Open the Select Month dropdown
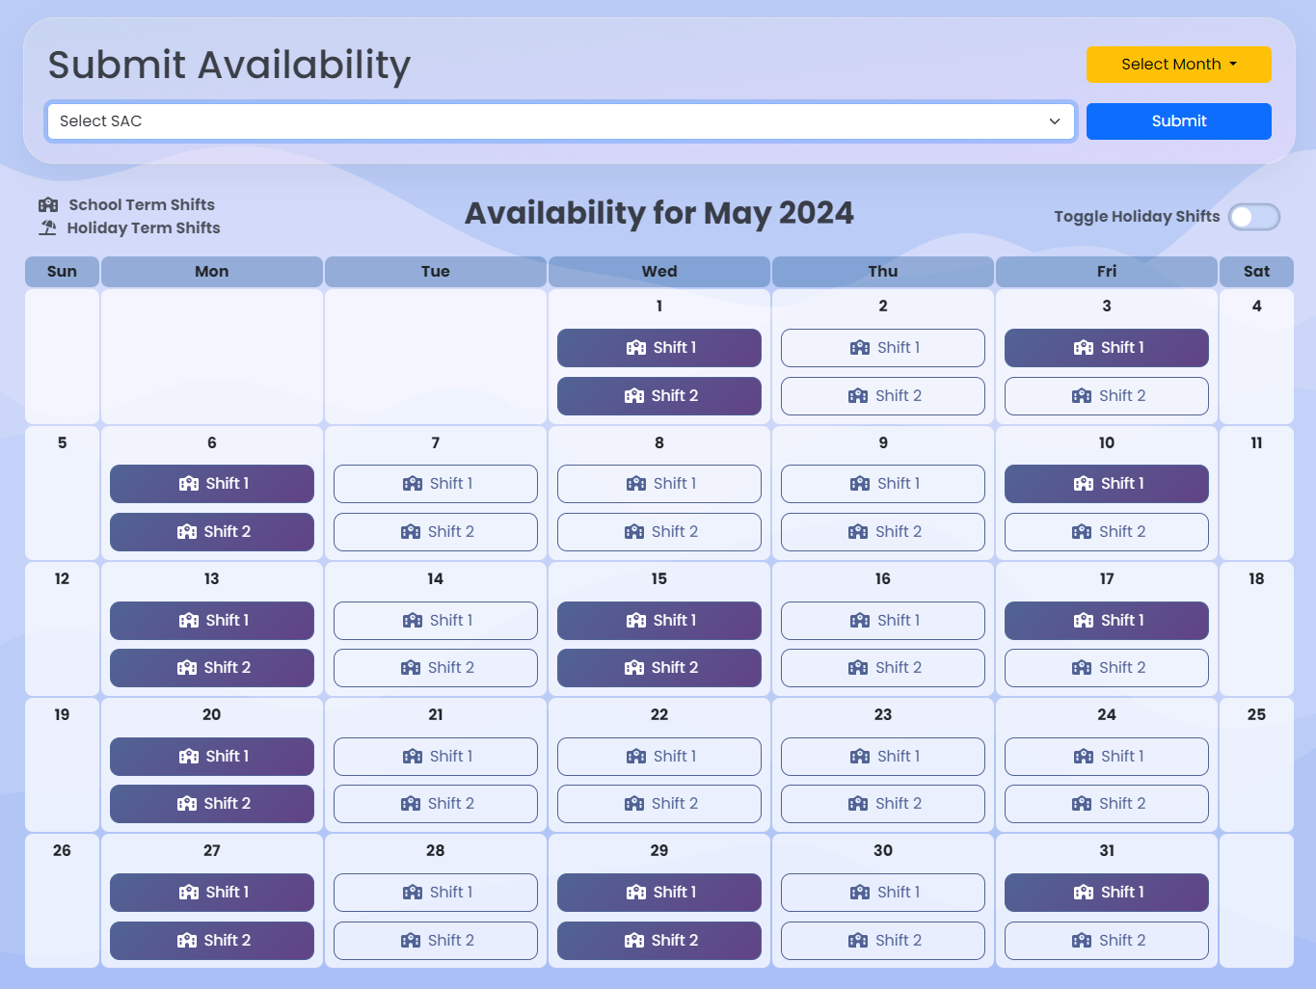The height and width of the screenshot is (989, 1316). [1178, 65]
